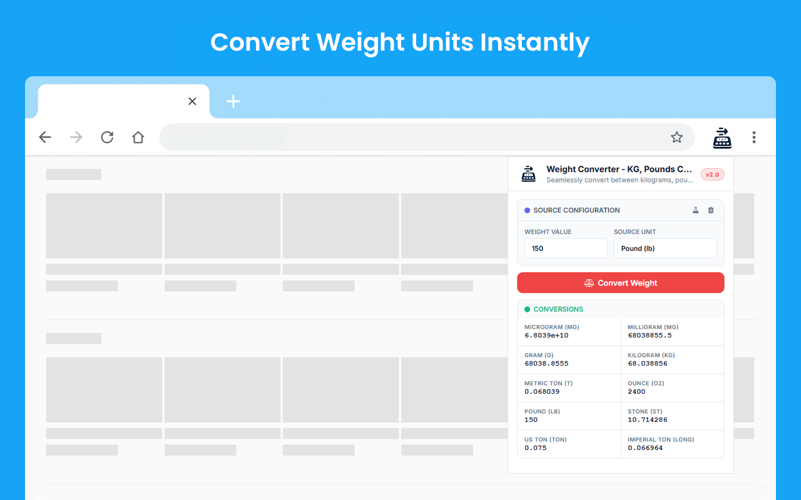801x500 pixels.
Task: Select the Stone result 10.714286
Action: (x=648, y=420)
